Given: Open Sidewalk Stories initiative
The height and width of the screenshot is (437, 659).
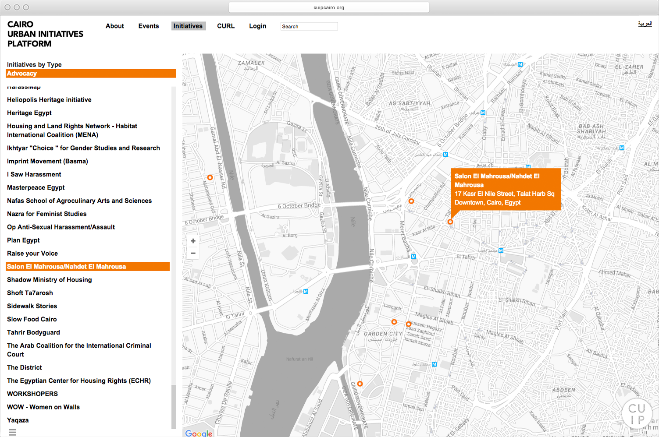Looking at the screenshot, I should [x=32, y=306].
